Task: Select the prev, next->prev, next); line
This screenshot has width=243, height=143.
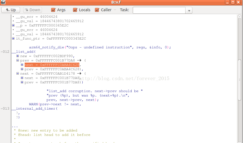Action: coord(73,100)
